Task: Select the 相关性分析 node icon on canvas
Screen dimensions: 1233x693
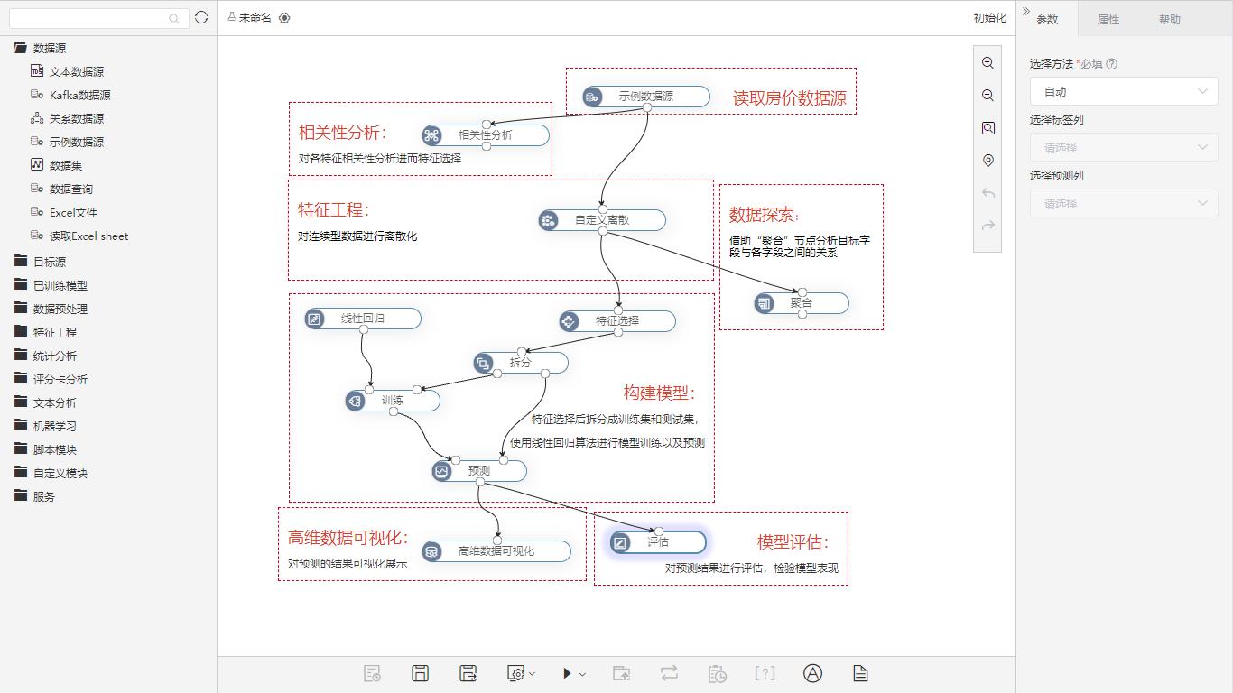Action: point(431,135)
